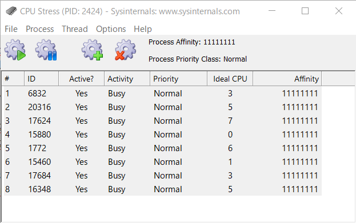
Task: Click the Priority column header
Action: pyautogui.click(x=178, y=79)
